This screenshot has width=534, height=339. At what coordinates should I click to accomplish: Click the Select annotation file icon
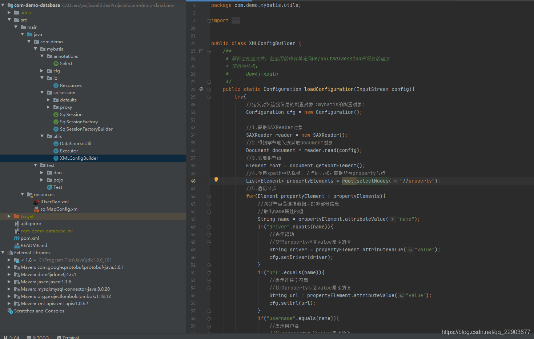pos(56,64)
